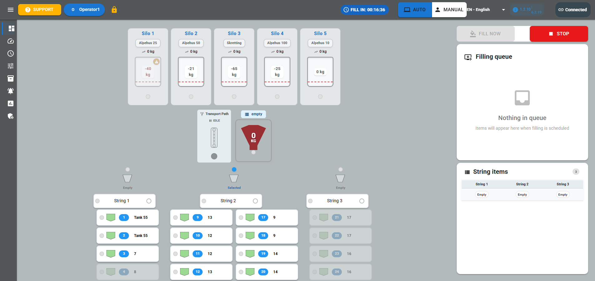Switch to MANUAL mode
595x281 pixels.
449,10
